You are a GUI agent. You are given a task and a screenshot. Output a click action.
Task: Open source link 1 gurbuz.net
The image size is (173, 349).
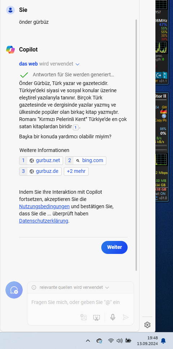point(41,161)
